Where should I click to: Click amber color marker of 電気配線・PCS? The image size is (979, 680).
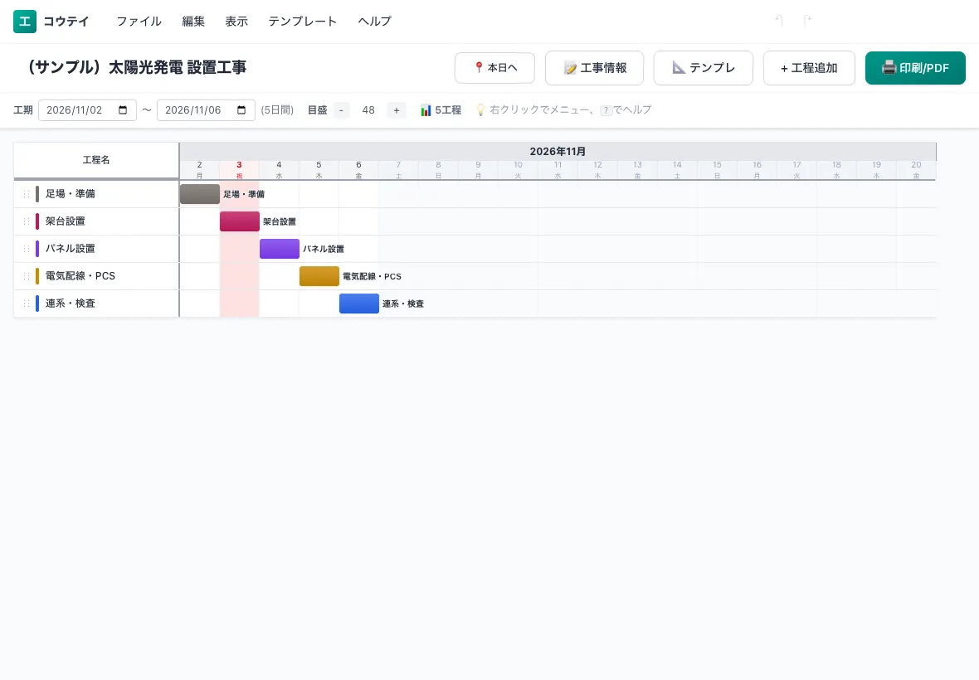[x=37, y=276]
